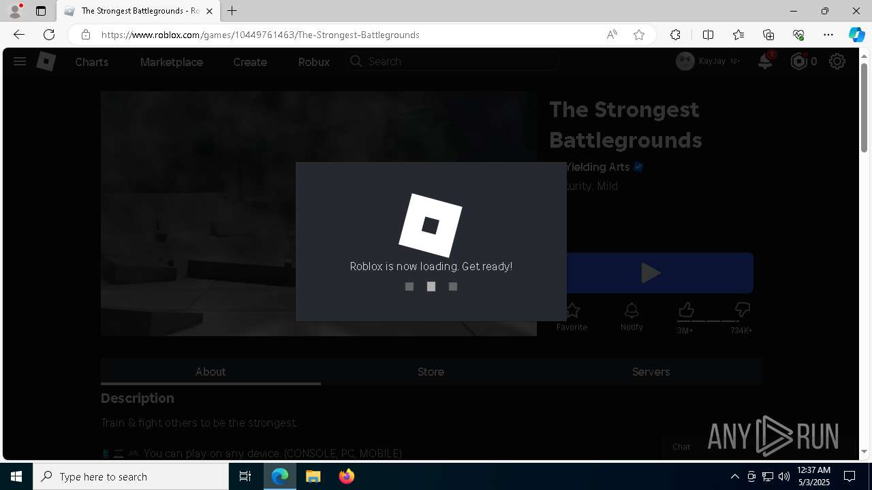Screen dimensions: 872x490
Task: Click scrollbar down arrow
Action: coord(864,451)
